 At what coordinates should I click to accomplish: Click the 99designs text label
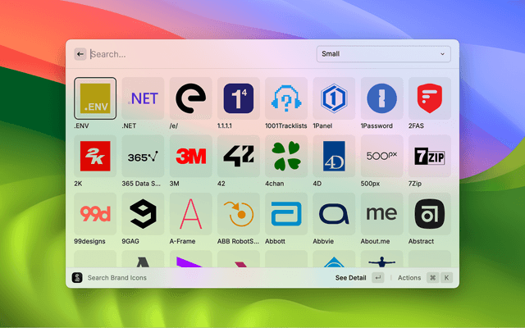click(x=89, y=241)
